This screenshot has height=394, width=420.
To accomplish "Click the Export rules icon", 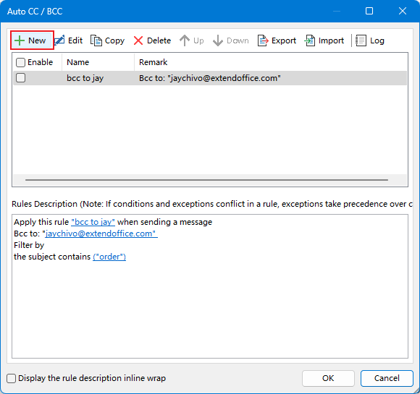I will click(x=263, y=40).
